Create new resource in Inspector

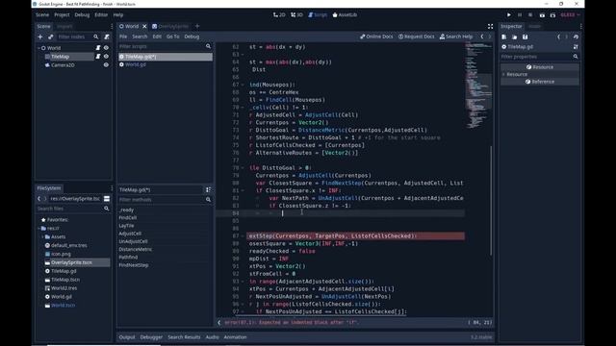click(504, 37)
